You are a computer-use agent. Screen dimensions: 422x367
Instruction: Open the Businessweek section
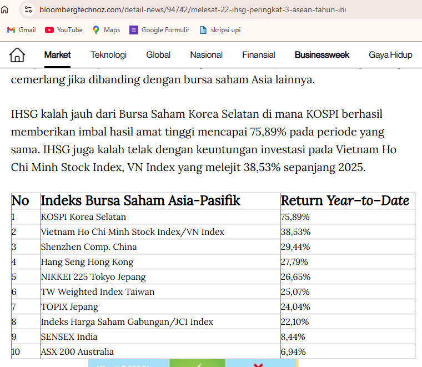[x=322, y=55]
